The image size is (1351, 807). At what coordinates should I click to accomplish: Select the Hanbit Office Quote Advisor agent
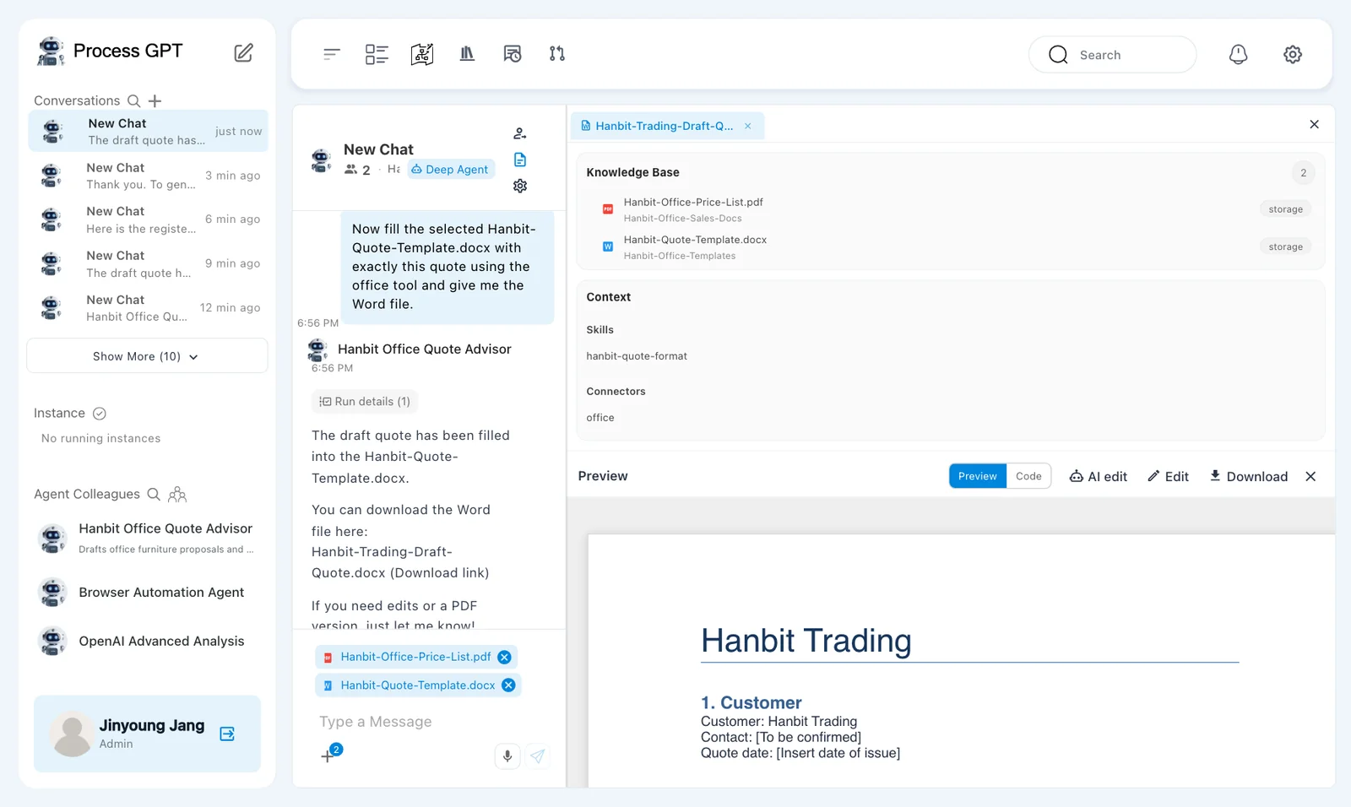tap(147, 538)
